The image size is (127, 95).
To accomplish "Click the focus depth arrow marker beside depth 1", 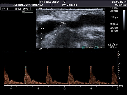I will point(43,29).
